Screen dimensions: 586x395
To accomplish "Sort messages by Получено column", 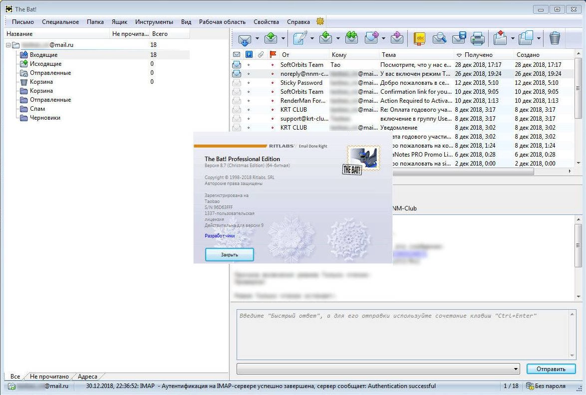I will [484, 54].
